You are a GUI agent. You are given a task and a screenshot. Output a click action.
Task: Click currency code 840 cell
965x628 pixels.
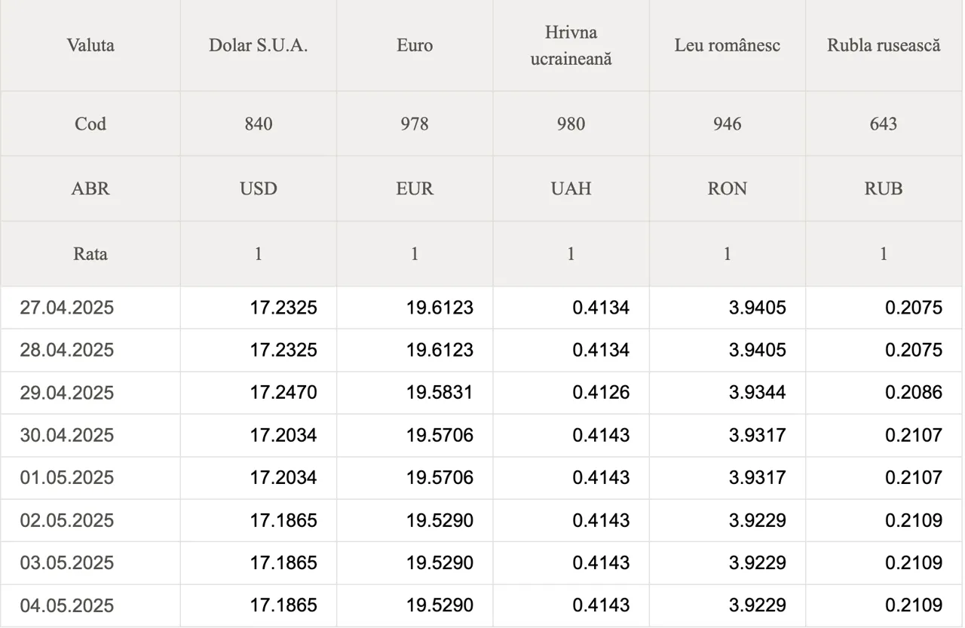(x=259, y=124)
